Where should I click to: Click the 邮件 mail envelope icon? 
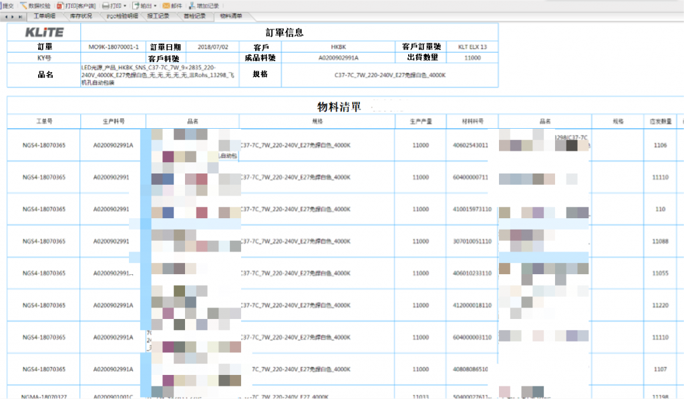pyautogui.click(x=166, y=5)
